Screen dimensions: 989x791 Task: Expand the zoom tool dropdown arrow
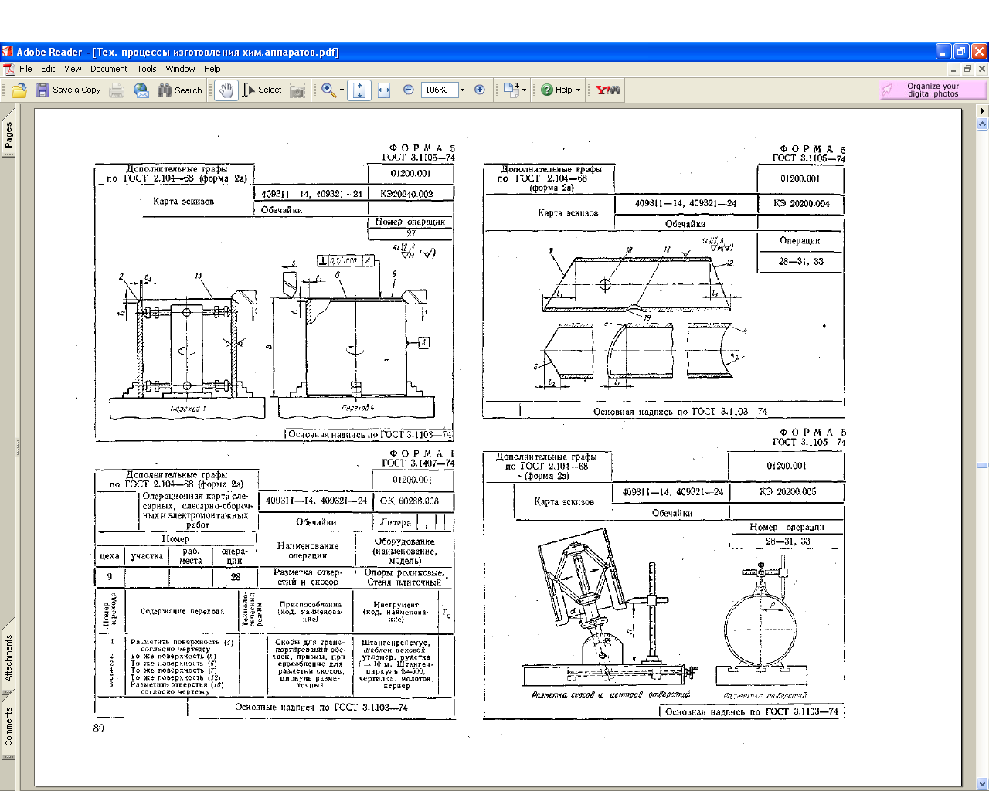pyautogui.click(x=342, y=90)
